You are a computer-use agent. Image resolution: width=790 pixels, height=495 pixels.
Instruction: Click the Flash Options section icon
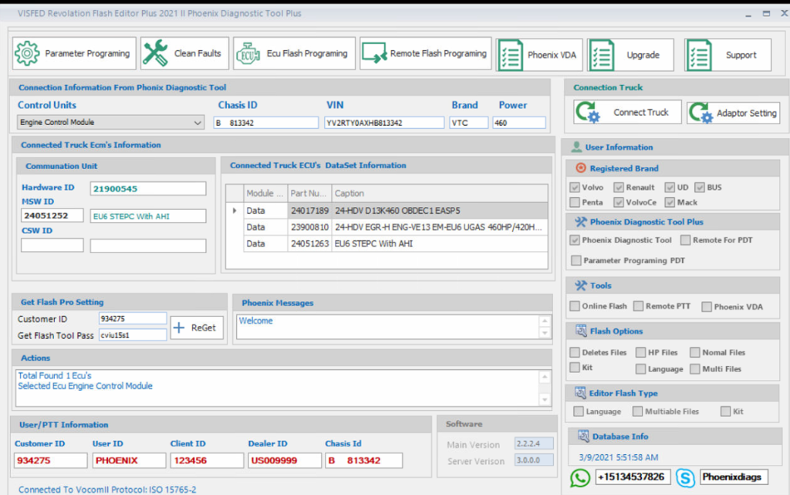(581, 331)
